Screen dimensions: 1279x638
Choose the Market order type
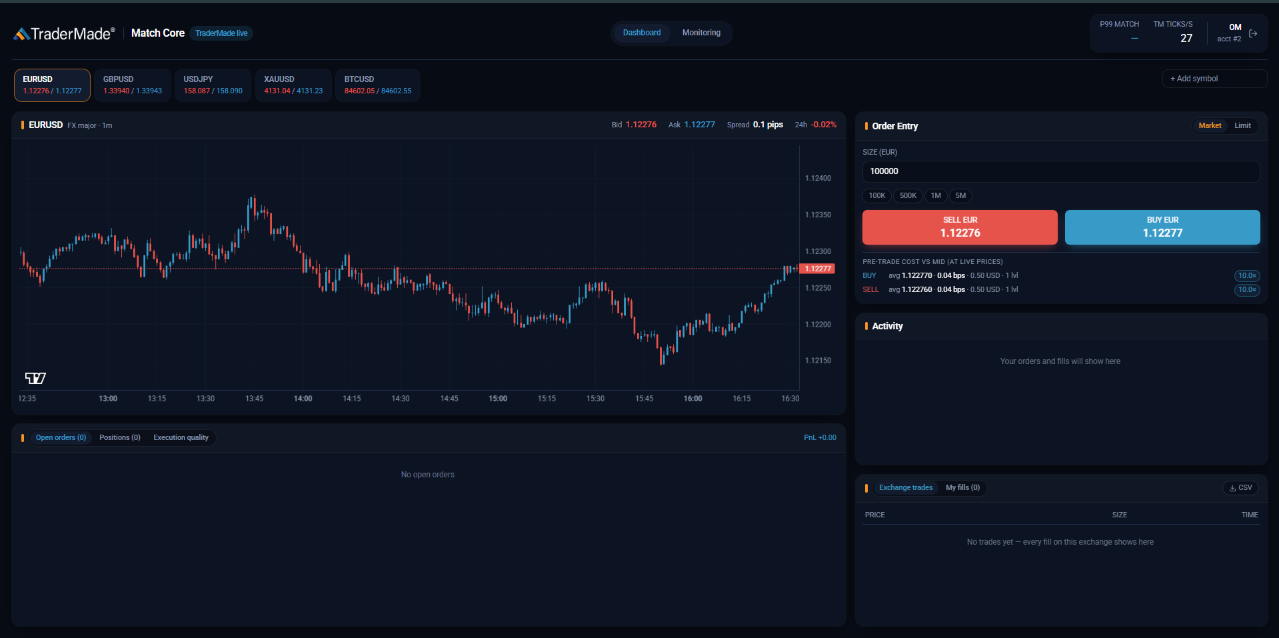click(x=1210, y=125)
